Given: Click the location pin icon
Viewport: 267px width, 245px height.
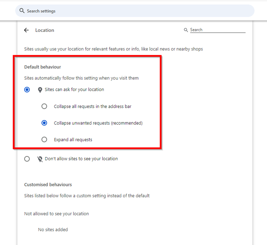Looking at the screenshot, I should tap(40, 90).
